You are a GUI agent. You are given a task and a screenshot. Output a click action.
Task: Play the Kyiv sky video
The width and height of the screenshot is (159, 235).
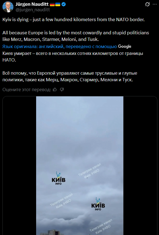tap(80, 166)
